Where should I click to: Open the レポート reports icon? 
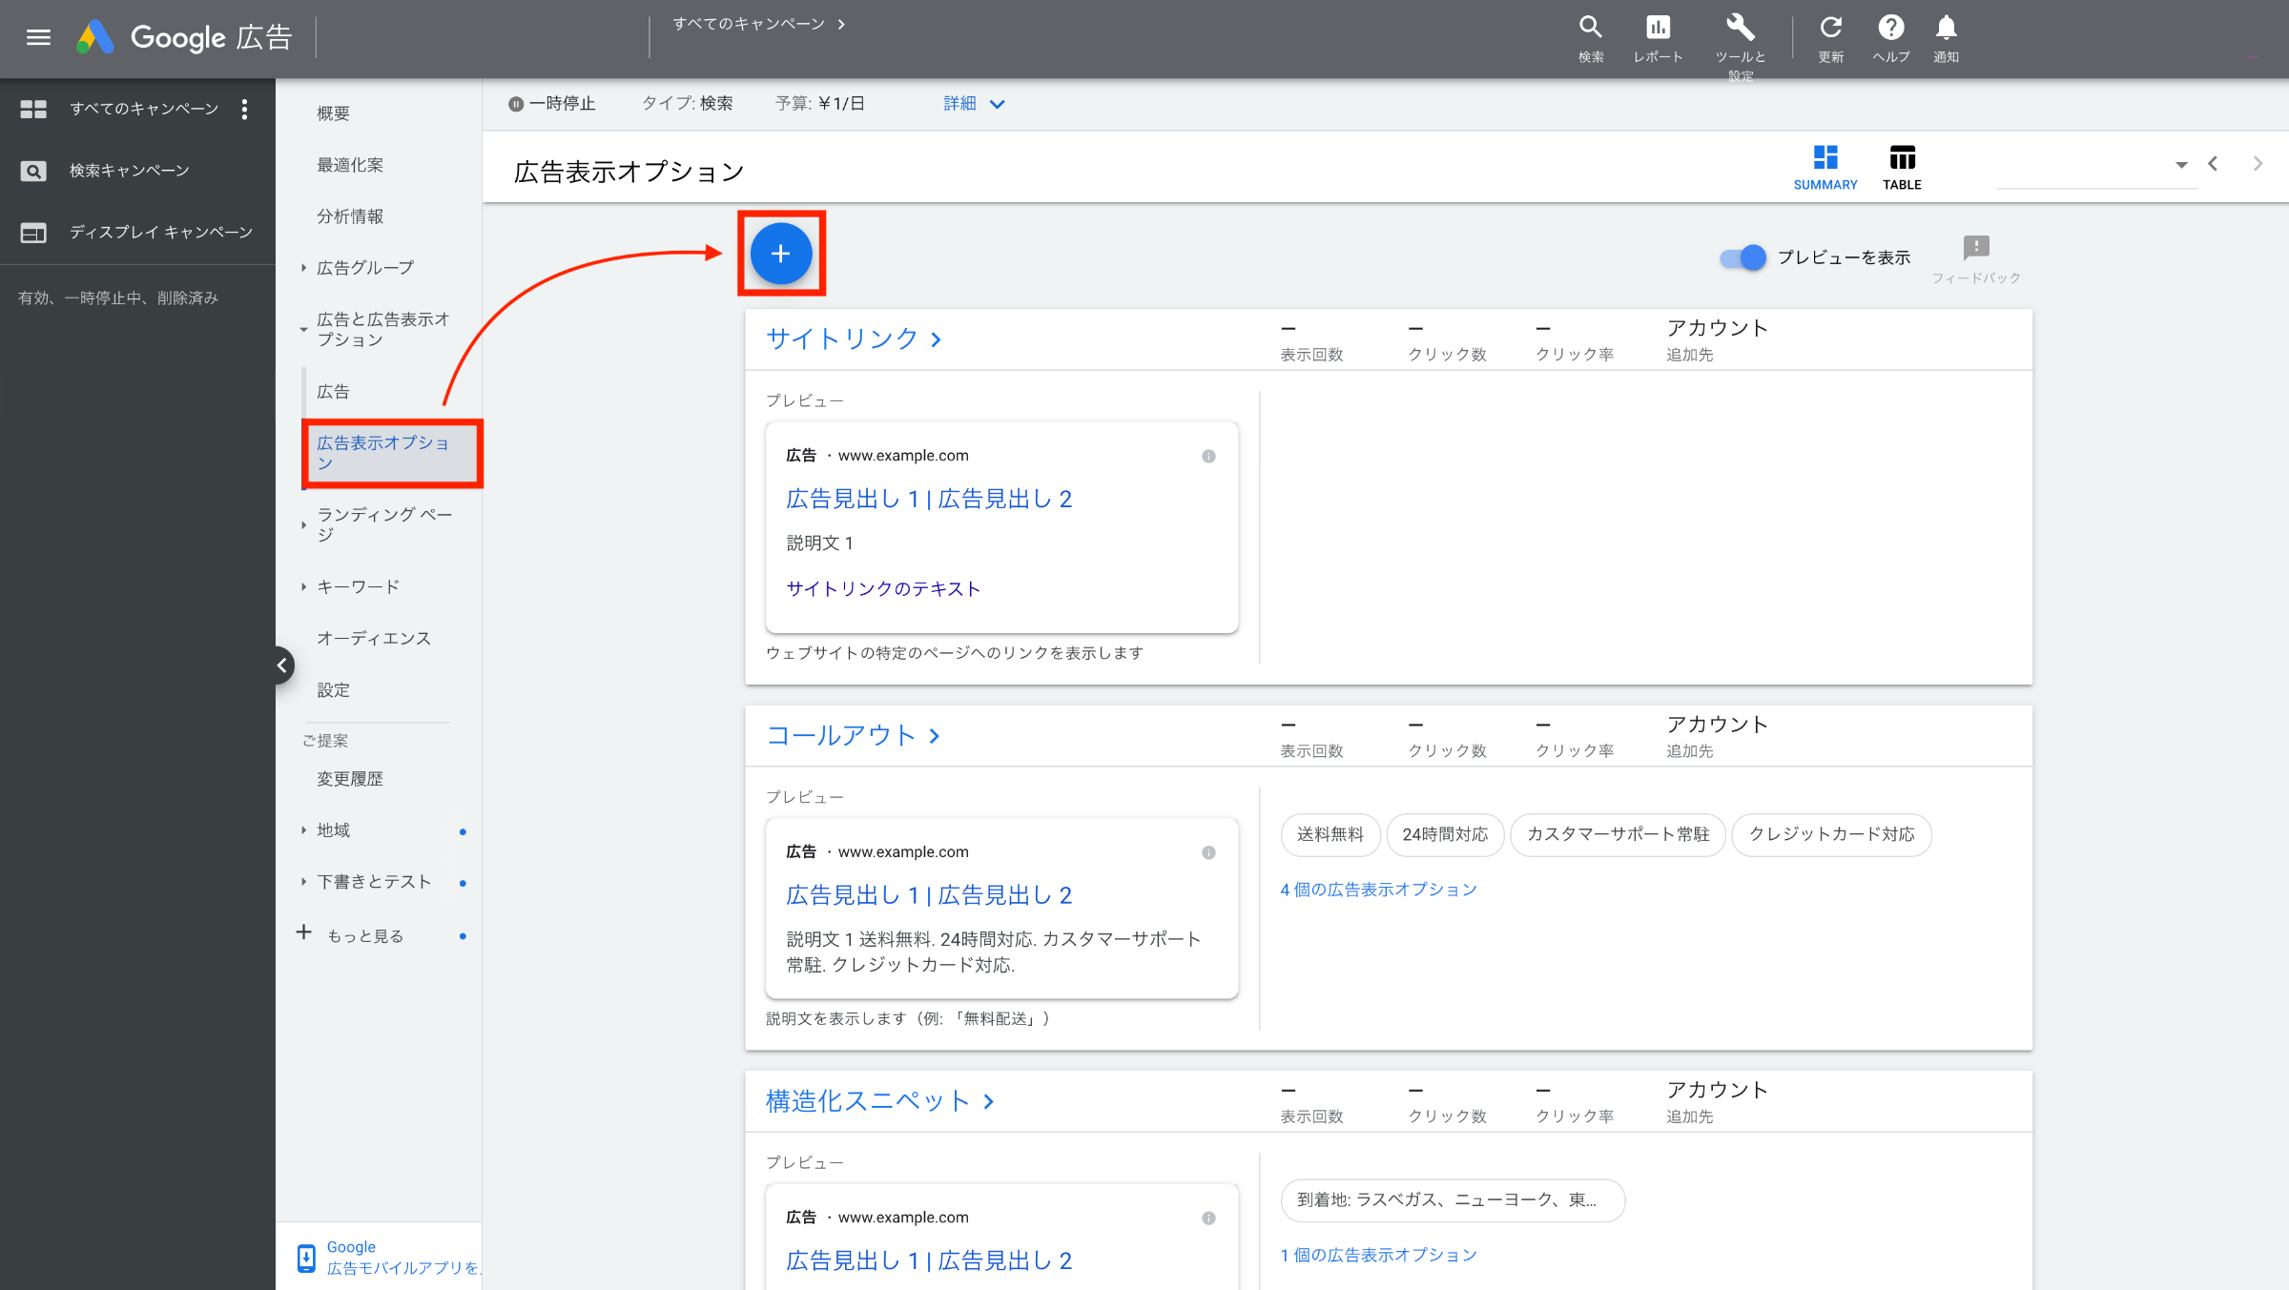point(1658,38)
